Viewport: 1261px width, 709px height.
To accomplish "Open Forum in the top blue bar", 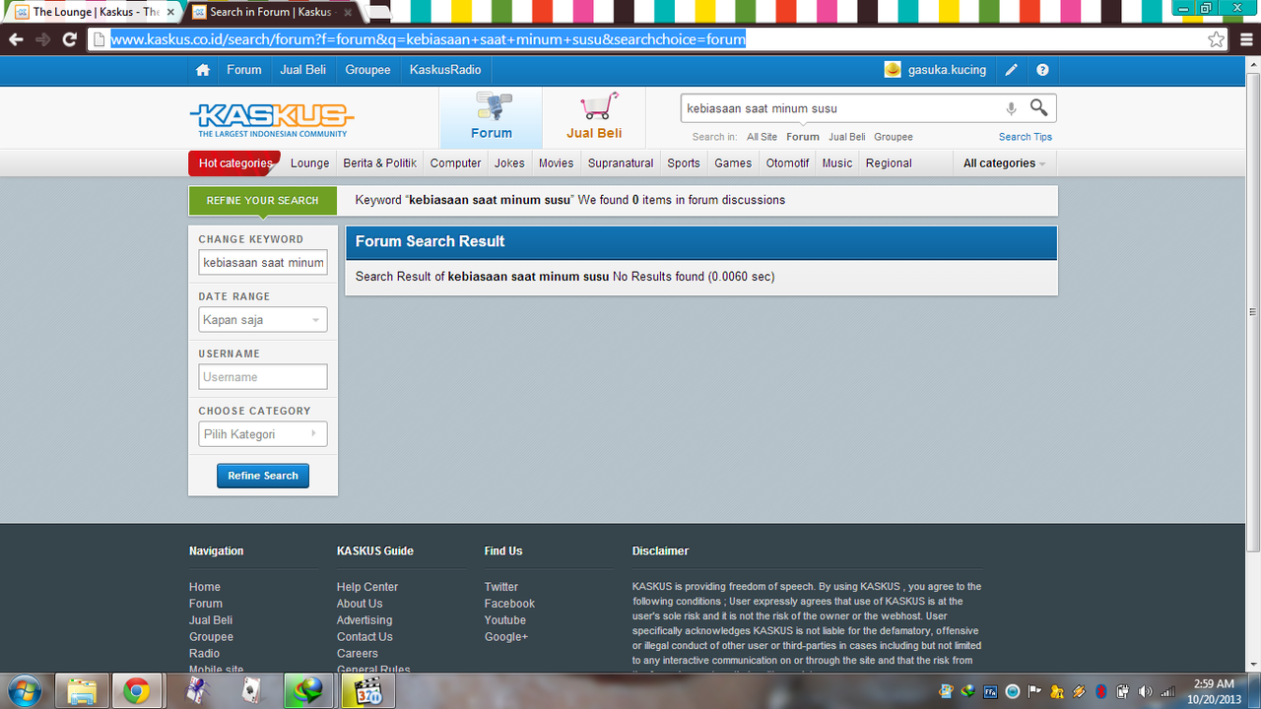I will pos(244,70).
